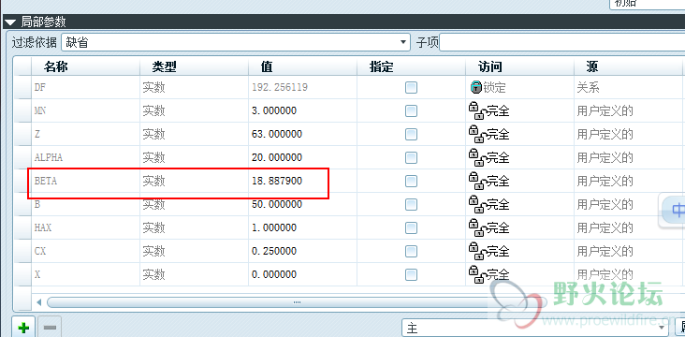Click the value 192.256119 of DF
This screenshot has width=685, height=337.
pyautogui.click(x=280, y=87)
